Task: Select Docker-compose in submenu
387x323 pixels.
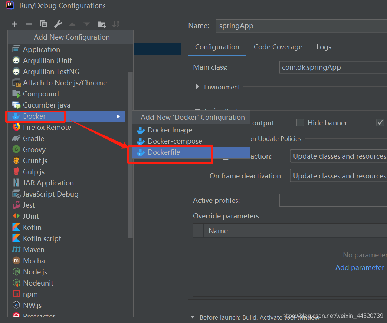Action: tap(191, 141)
